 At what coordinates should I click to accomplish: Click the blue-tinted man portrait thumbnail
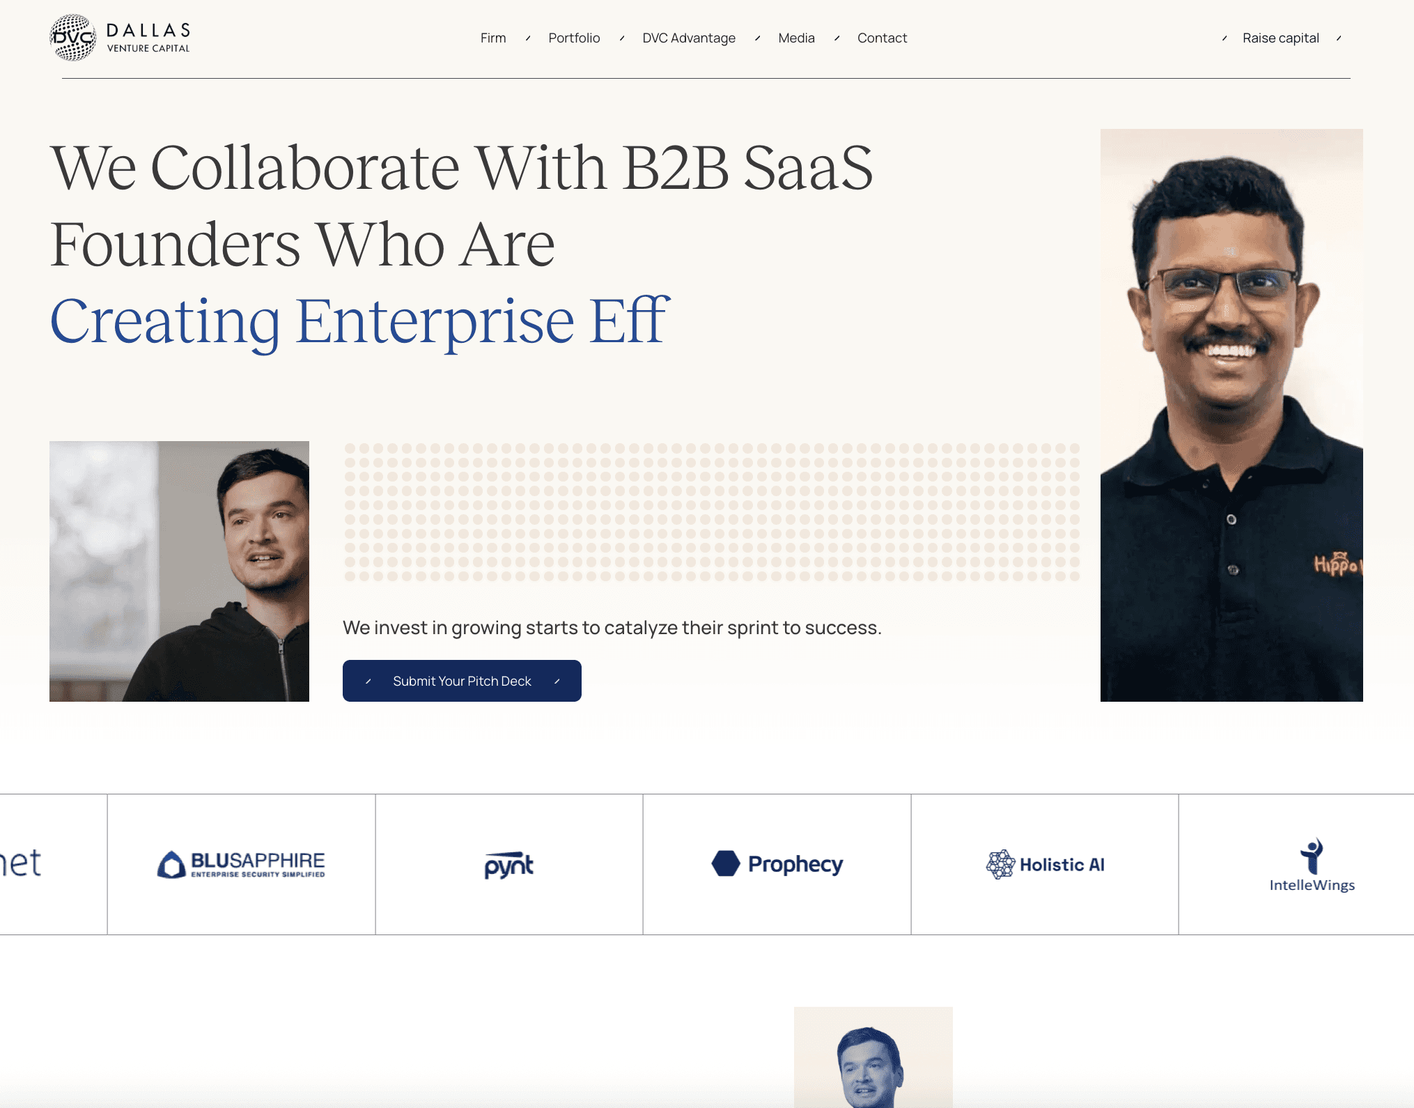coord(873,1057)
